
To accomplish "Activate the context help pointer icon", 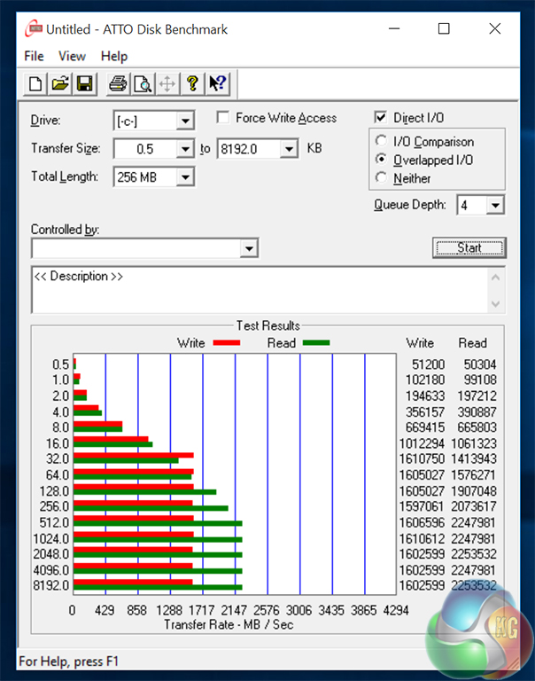I will [217, 83].
